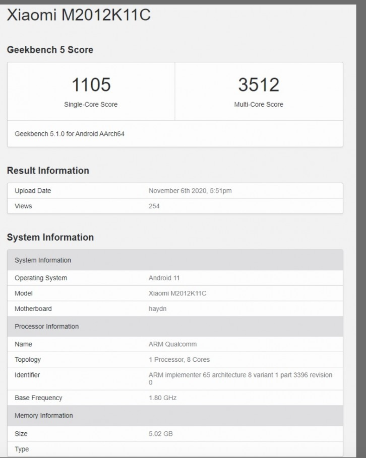Click the Result Information heading
Viewport: 366px width, 458px height.
pyautogui.click(x=48, y=170)
